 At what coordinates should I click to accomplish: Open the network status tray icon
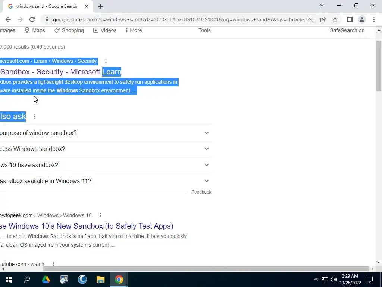tap(325, 280)
